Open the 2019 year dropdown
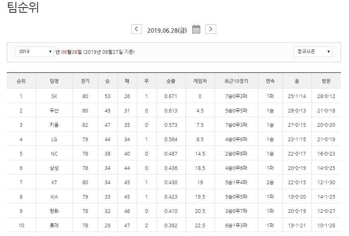Viewport: 349px width, 236px height. click(x=34, y=51)
